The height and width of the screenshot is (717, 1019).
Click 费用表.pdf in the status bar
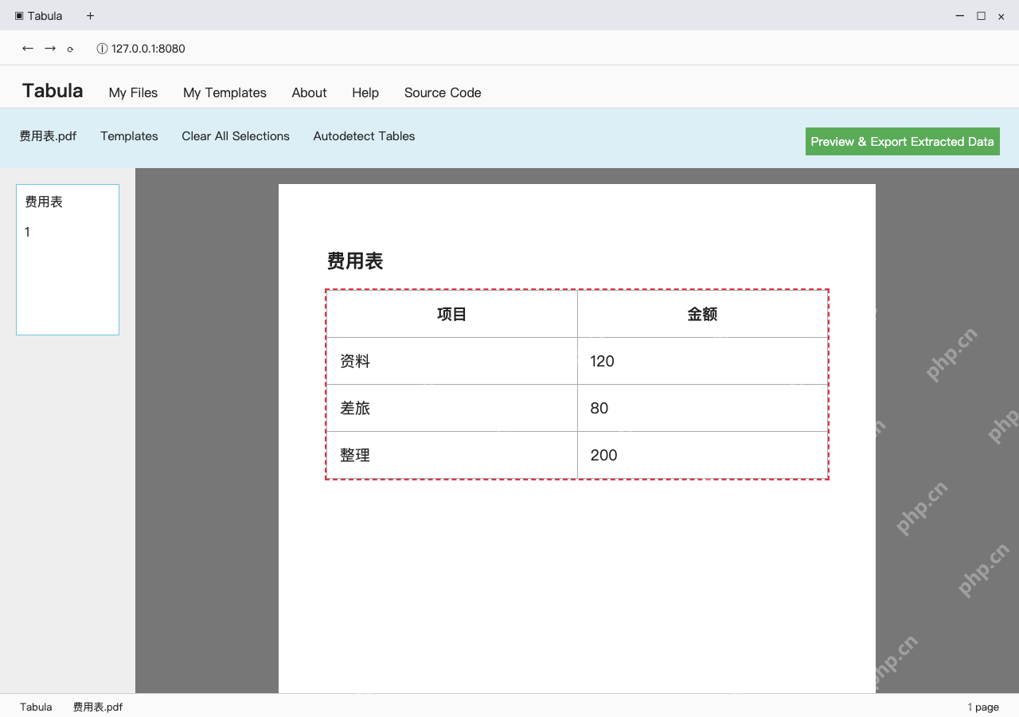point(98,707)
